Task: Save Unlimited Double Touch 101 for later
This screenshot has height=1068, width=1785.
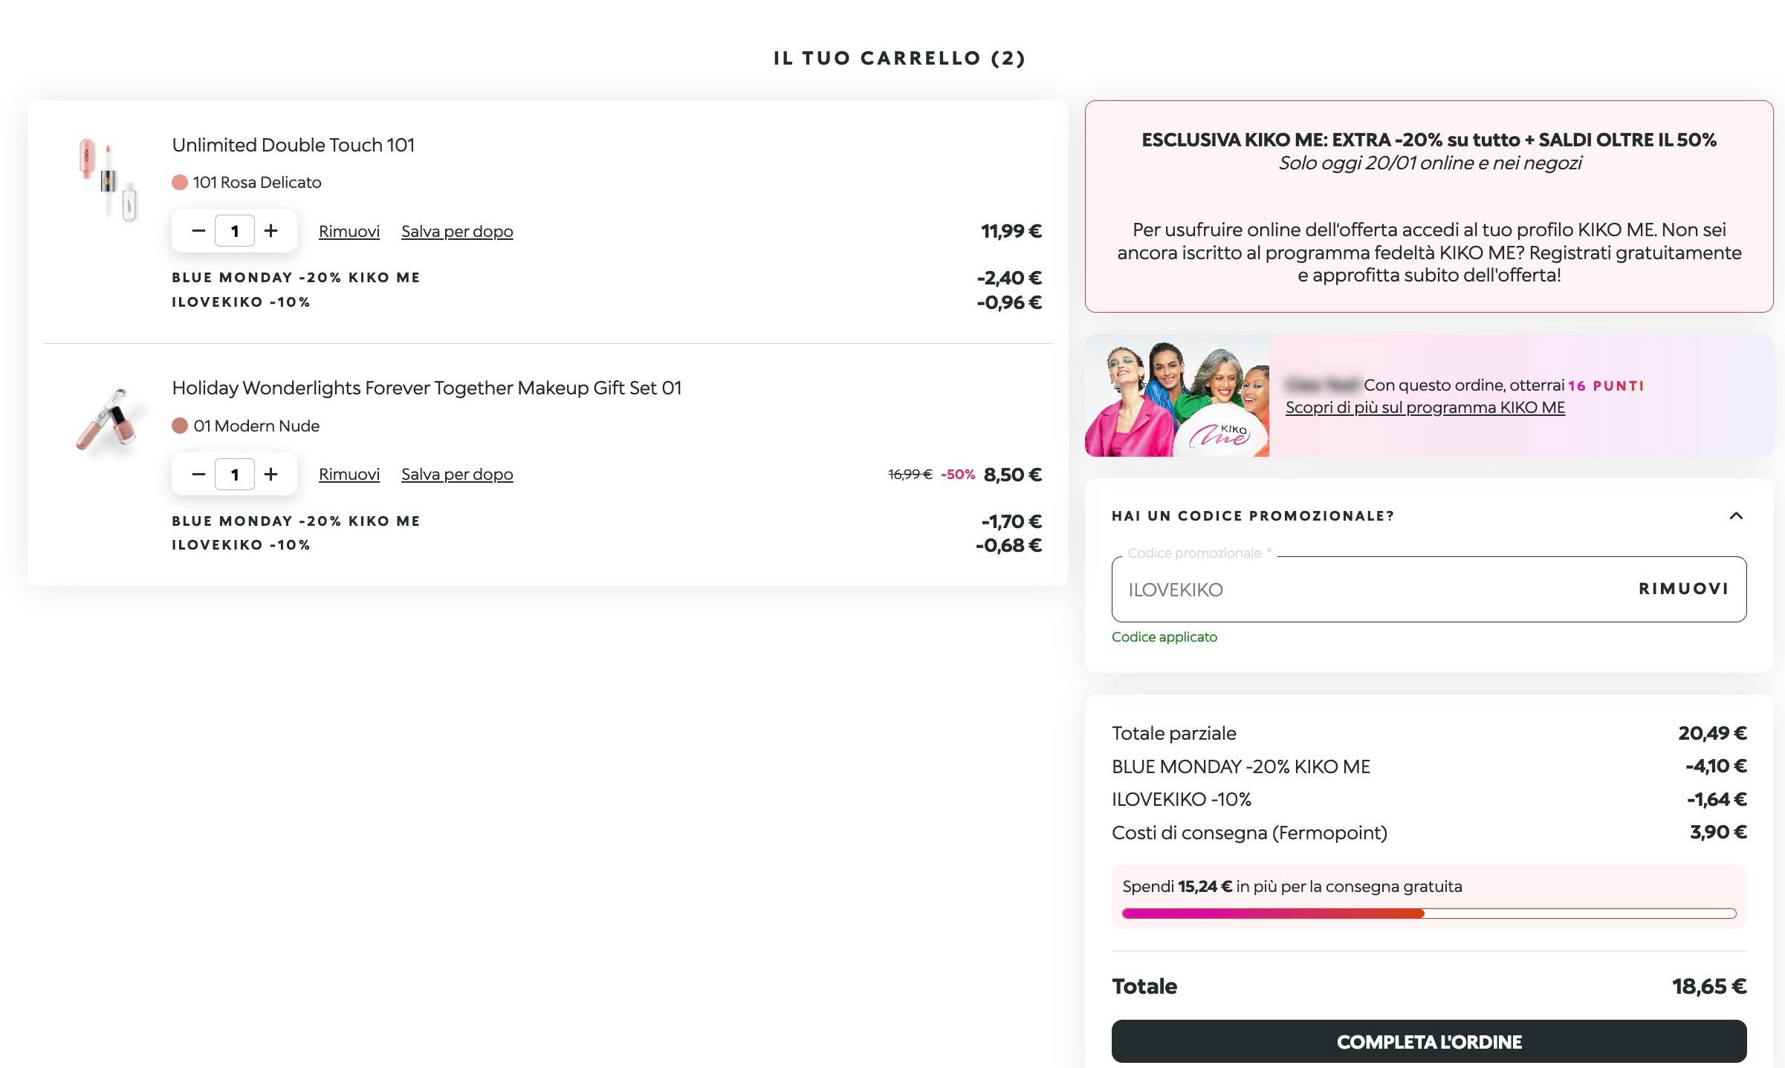Action: [x=457, y=231]
